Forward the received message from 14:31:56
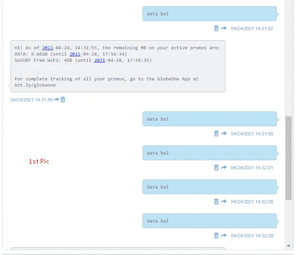Image resolution: width=296 pixels, height=255 pixels. 56,100
